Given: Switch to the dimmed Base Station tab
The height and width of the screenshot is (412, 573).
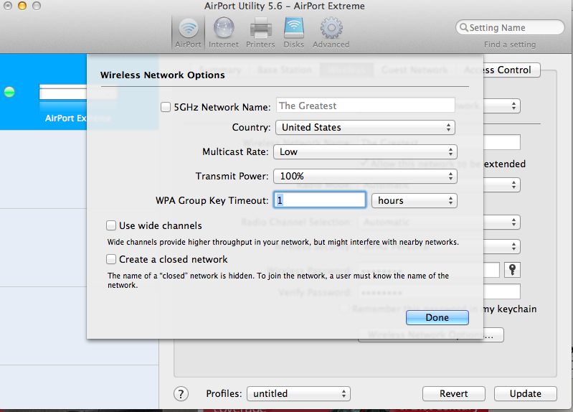Looking at the screenshot, I should 285,70.
